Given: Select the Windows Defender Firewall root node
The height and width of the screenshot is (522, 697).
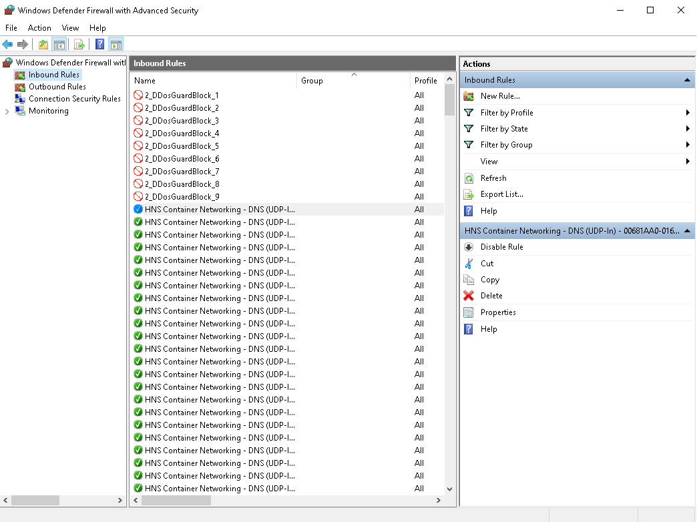Looking at the screenshot, I should point(71,63).
